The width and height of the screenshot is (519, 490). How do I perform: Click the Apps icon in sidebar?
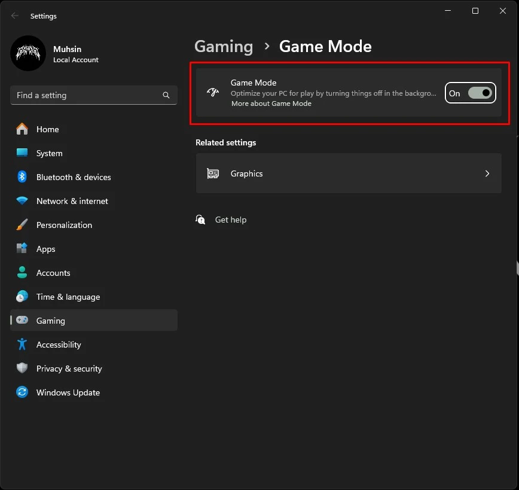click(22, 248)
